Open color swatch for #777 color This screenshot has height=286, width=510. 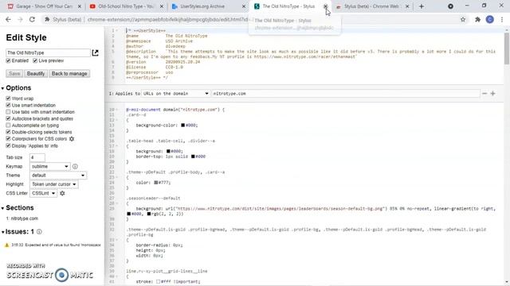pos(156,183)
